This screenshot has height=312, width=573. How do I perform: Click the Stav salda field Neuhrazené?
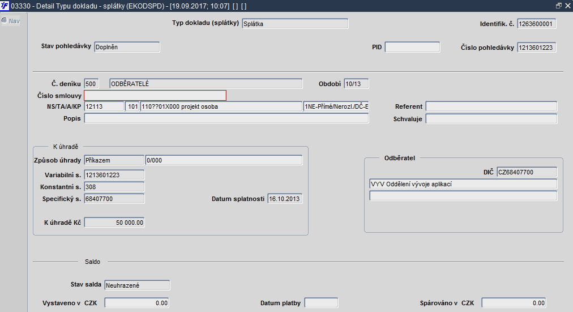click(x=137, y=285)
